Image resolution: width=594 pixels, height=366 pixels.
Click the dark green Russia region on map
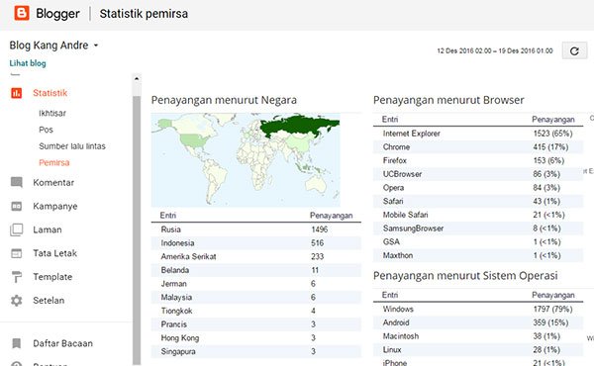coord(299,127)
